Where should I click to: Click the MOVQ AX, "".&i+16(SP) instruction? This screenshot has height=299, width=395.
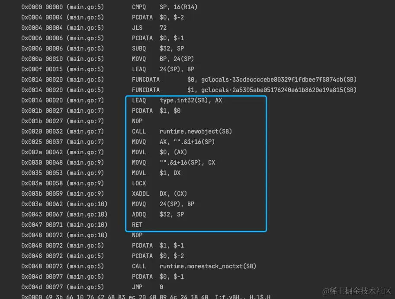tap(173, 142)
